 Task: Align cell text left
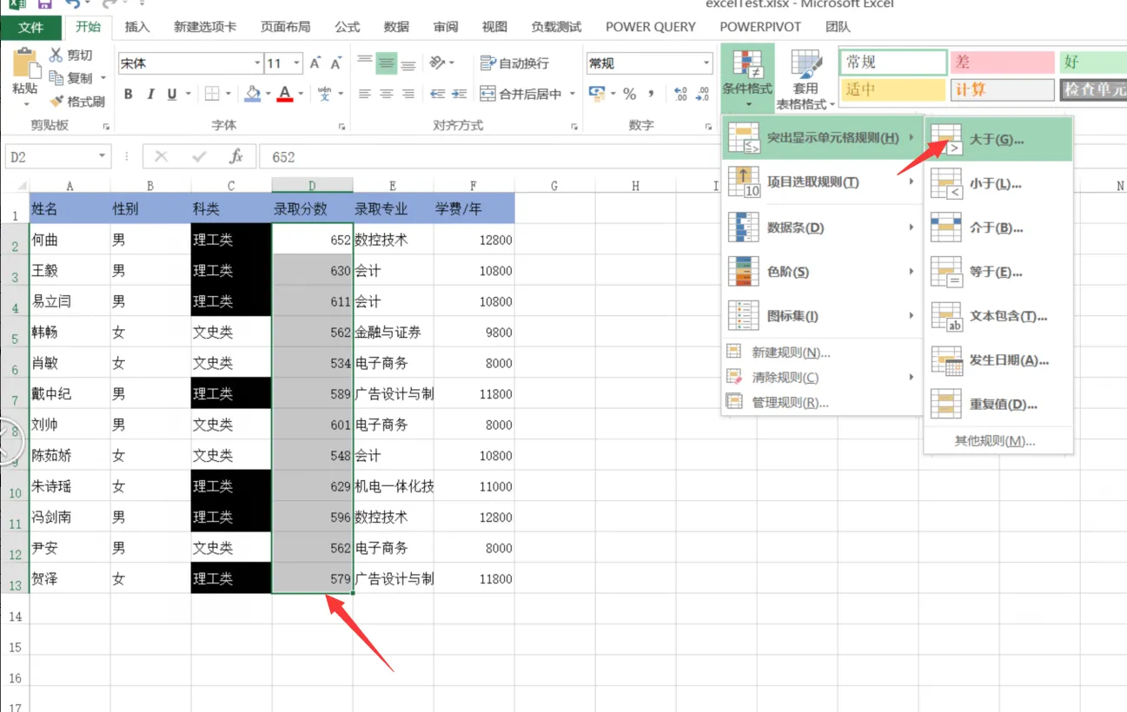[365, 94]
